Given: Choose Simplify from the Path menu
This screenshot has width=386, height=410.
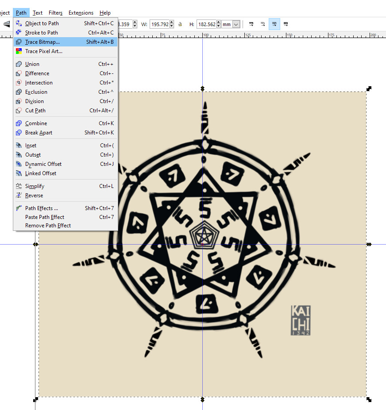Looking at the screenshot, I should pos(66,186).
